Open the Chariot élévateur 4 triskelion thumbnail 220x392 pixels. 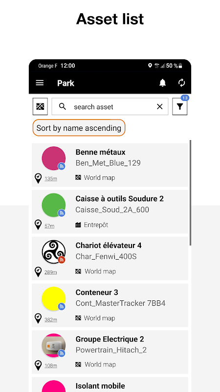54,252
